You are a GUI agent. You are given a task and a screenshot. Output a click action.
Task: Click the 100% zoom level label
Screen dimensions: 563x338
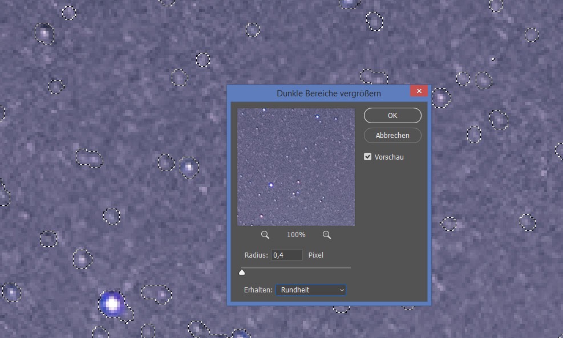point(296,235)
